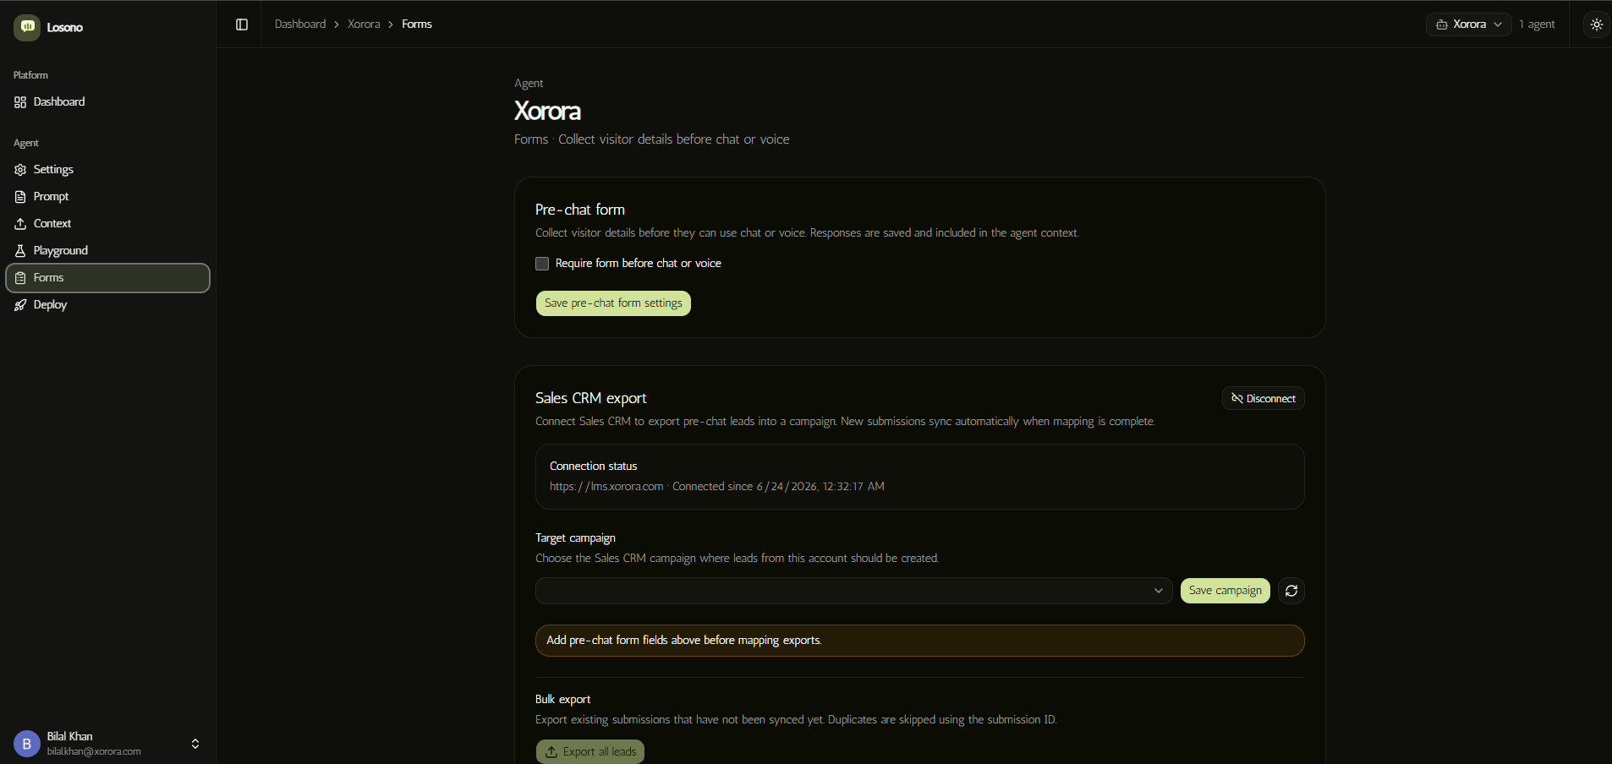Open the Target campaign dropdown

click(x=853, y=591)
